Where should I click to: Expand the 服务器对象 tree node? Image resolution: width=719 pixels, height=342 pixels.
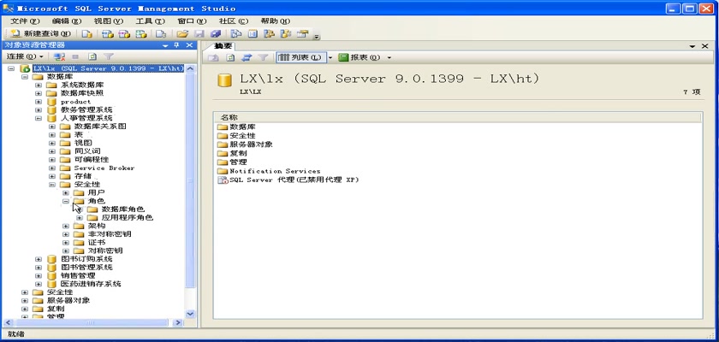pos(25,301)
